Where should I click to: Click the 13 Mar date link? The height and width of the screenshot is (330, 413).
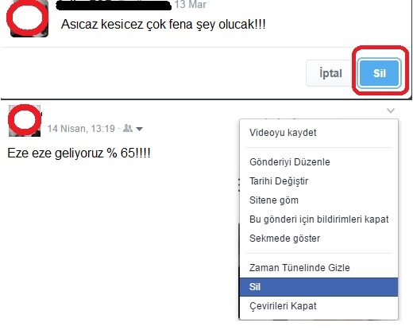point(190,4)
